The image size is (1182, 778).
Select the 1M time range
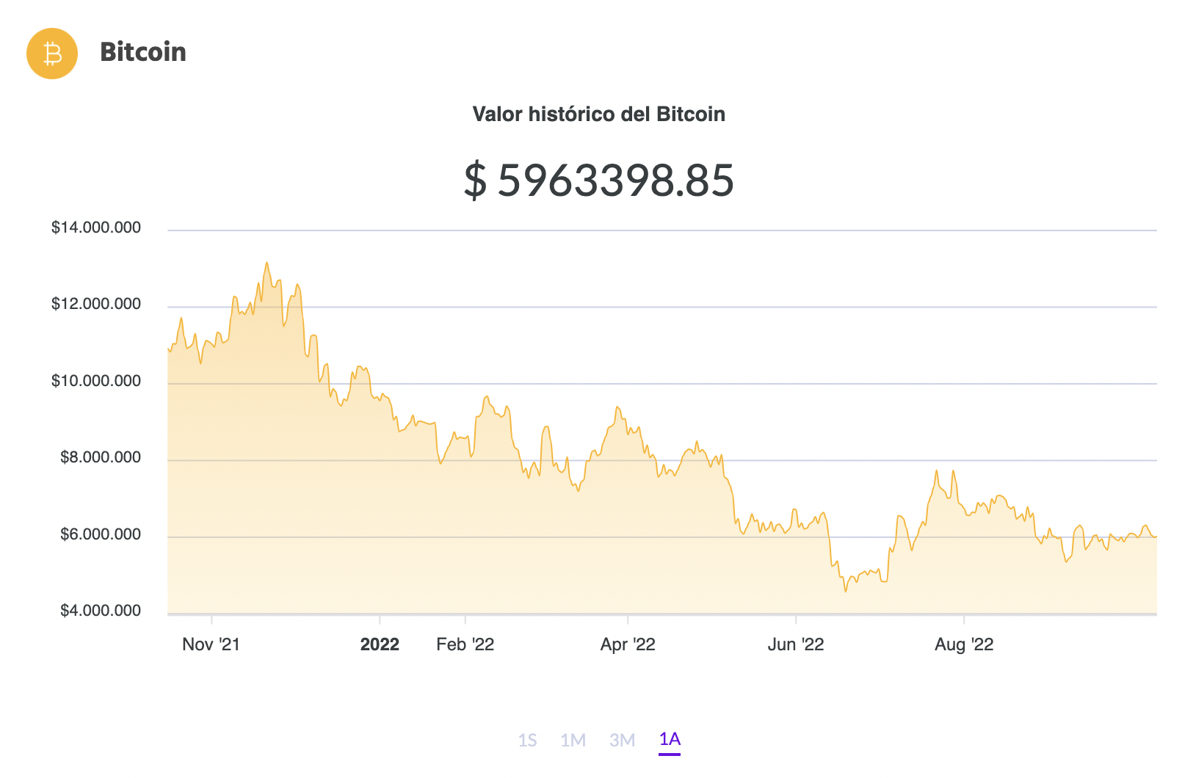(x=575, y=741)
